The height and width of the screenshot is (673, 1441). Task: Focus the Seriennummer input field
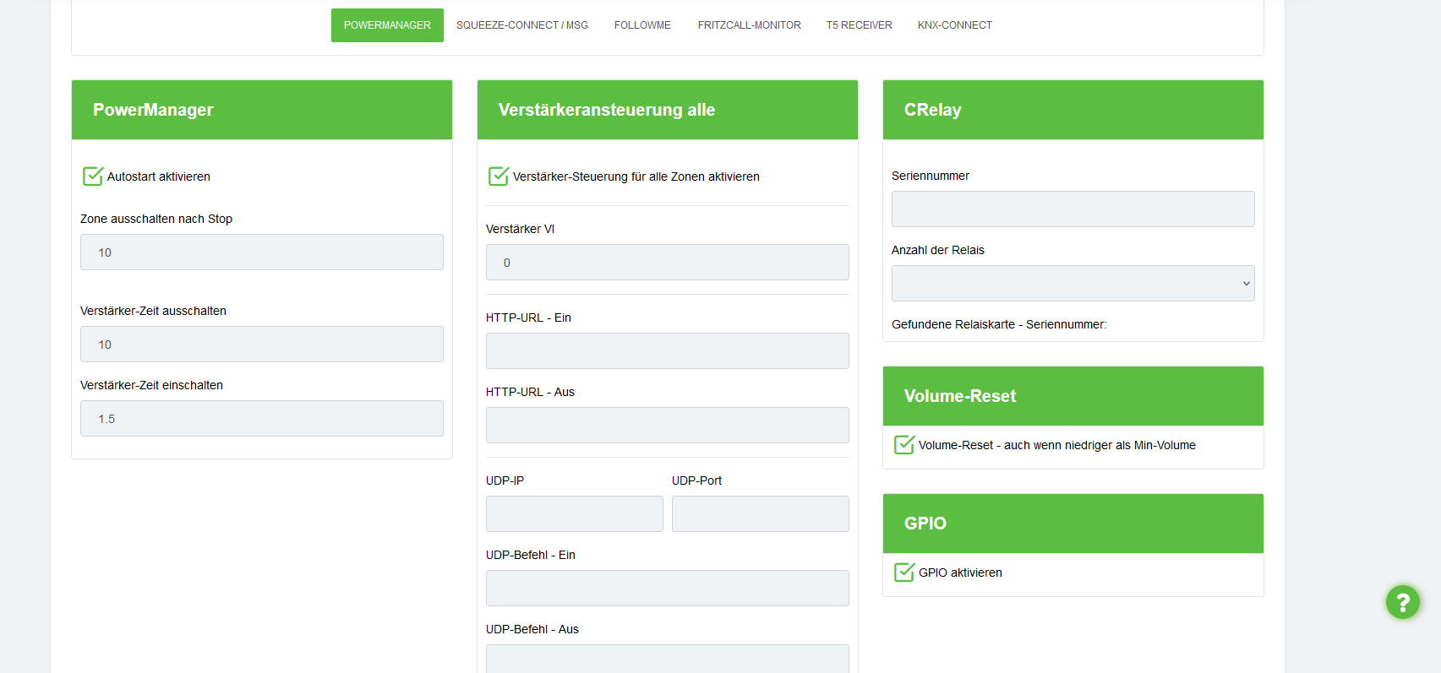(x=1073, y=209)
